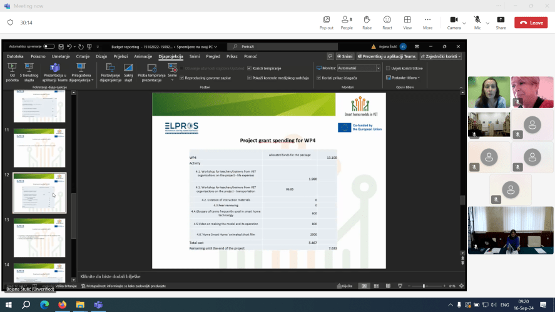The width and height of the screenshot is (555, 312).
Task: Open Windows Start menu
Action: point(9,304)
